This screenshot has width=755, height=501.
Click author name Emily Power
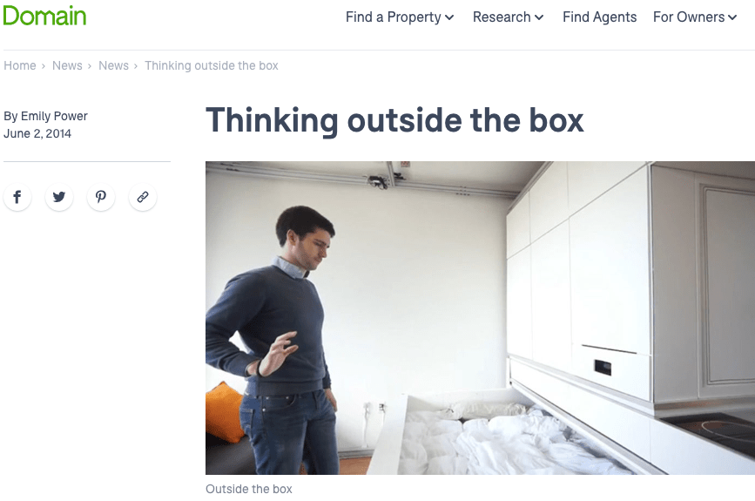tap(54, 116)
